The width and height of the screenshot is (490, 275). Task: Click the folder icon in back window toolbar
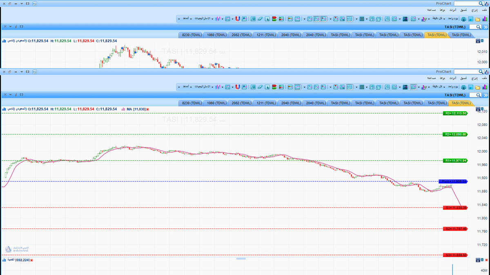[477, 19]
